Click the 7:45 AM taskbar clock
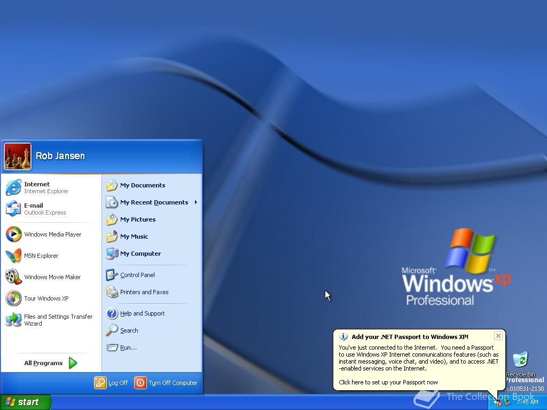Viewport: 547px width, 410px height. pos(527,402)
